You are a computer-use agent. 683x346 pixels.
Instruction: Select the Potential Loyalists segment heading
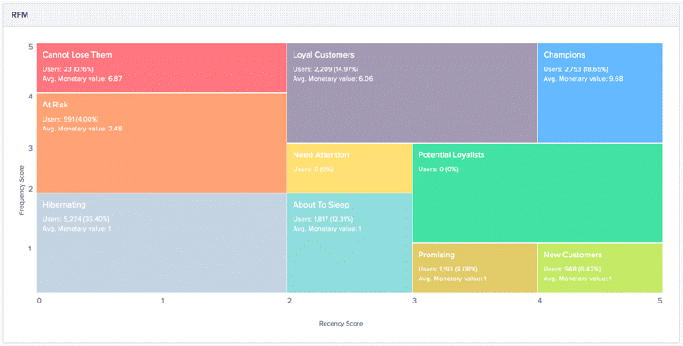451,154
